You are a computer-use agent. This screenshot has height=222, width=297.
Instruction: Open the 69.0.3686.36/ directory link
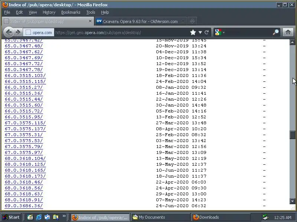(24, 206)
